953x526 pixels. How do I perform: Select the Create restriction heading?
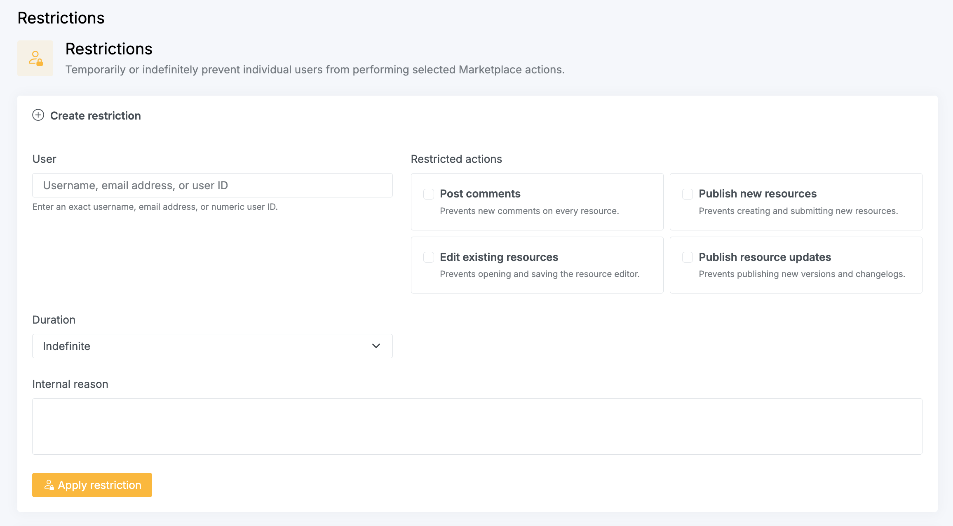click(96, 116)
